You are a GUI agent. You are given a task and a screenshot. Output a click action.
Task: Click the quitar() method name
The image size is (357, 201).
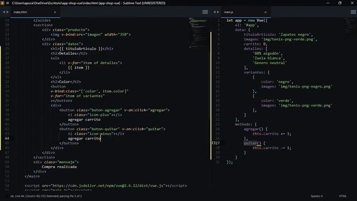(x=250, y=143)
